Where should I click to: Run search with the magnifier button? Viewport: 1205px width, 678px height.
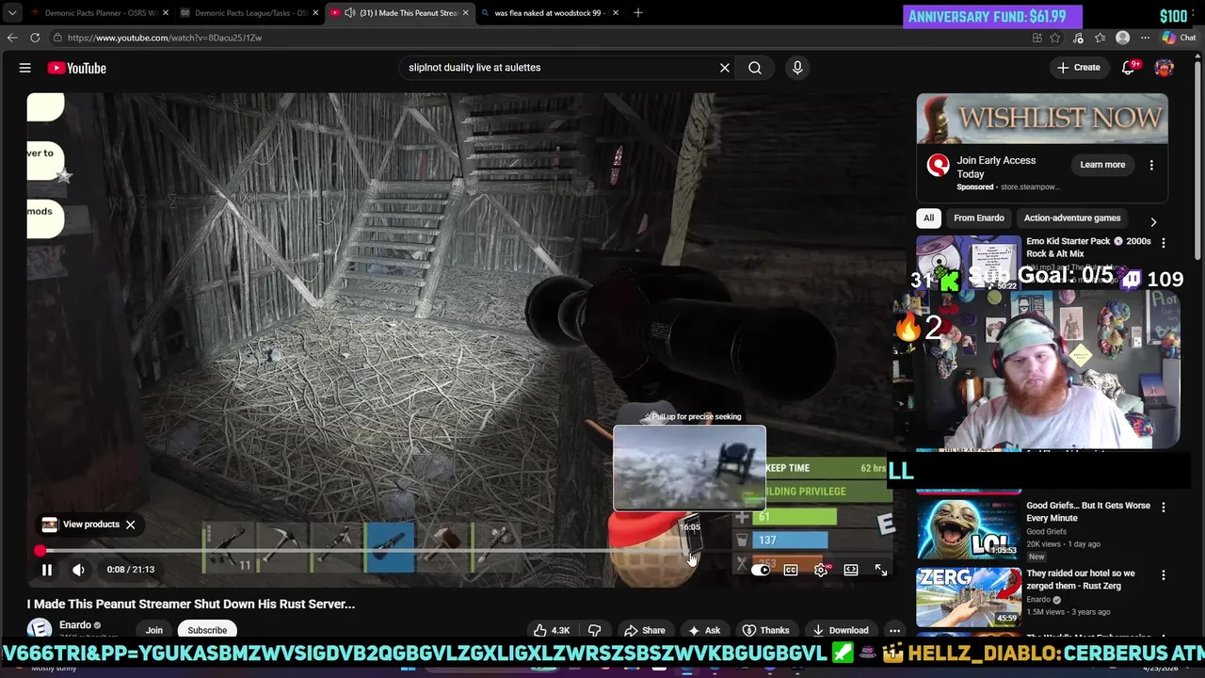755,68
